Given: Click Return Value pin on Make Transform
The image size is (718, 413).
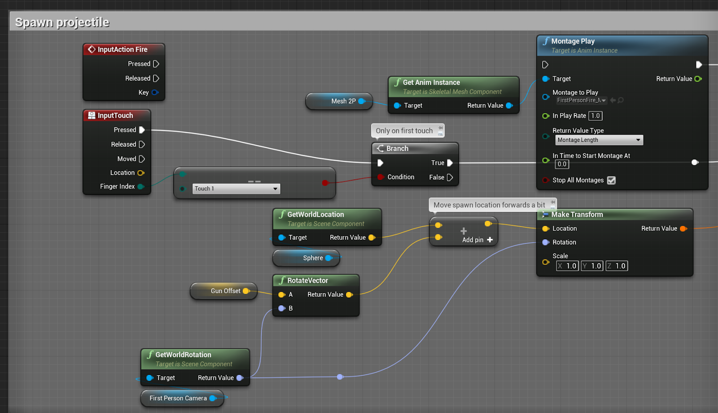Looking at the screenshot, I should 683,228.
